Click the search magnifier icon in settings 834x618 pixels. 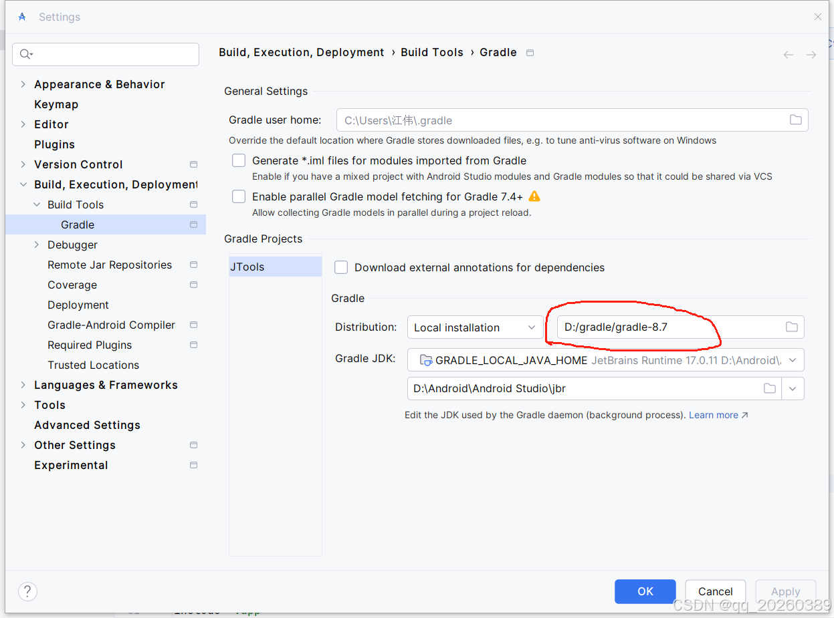[25, 54]
